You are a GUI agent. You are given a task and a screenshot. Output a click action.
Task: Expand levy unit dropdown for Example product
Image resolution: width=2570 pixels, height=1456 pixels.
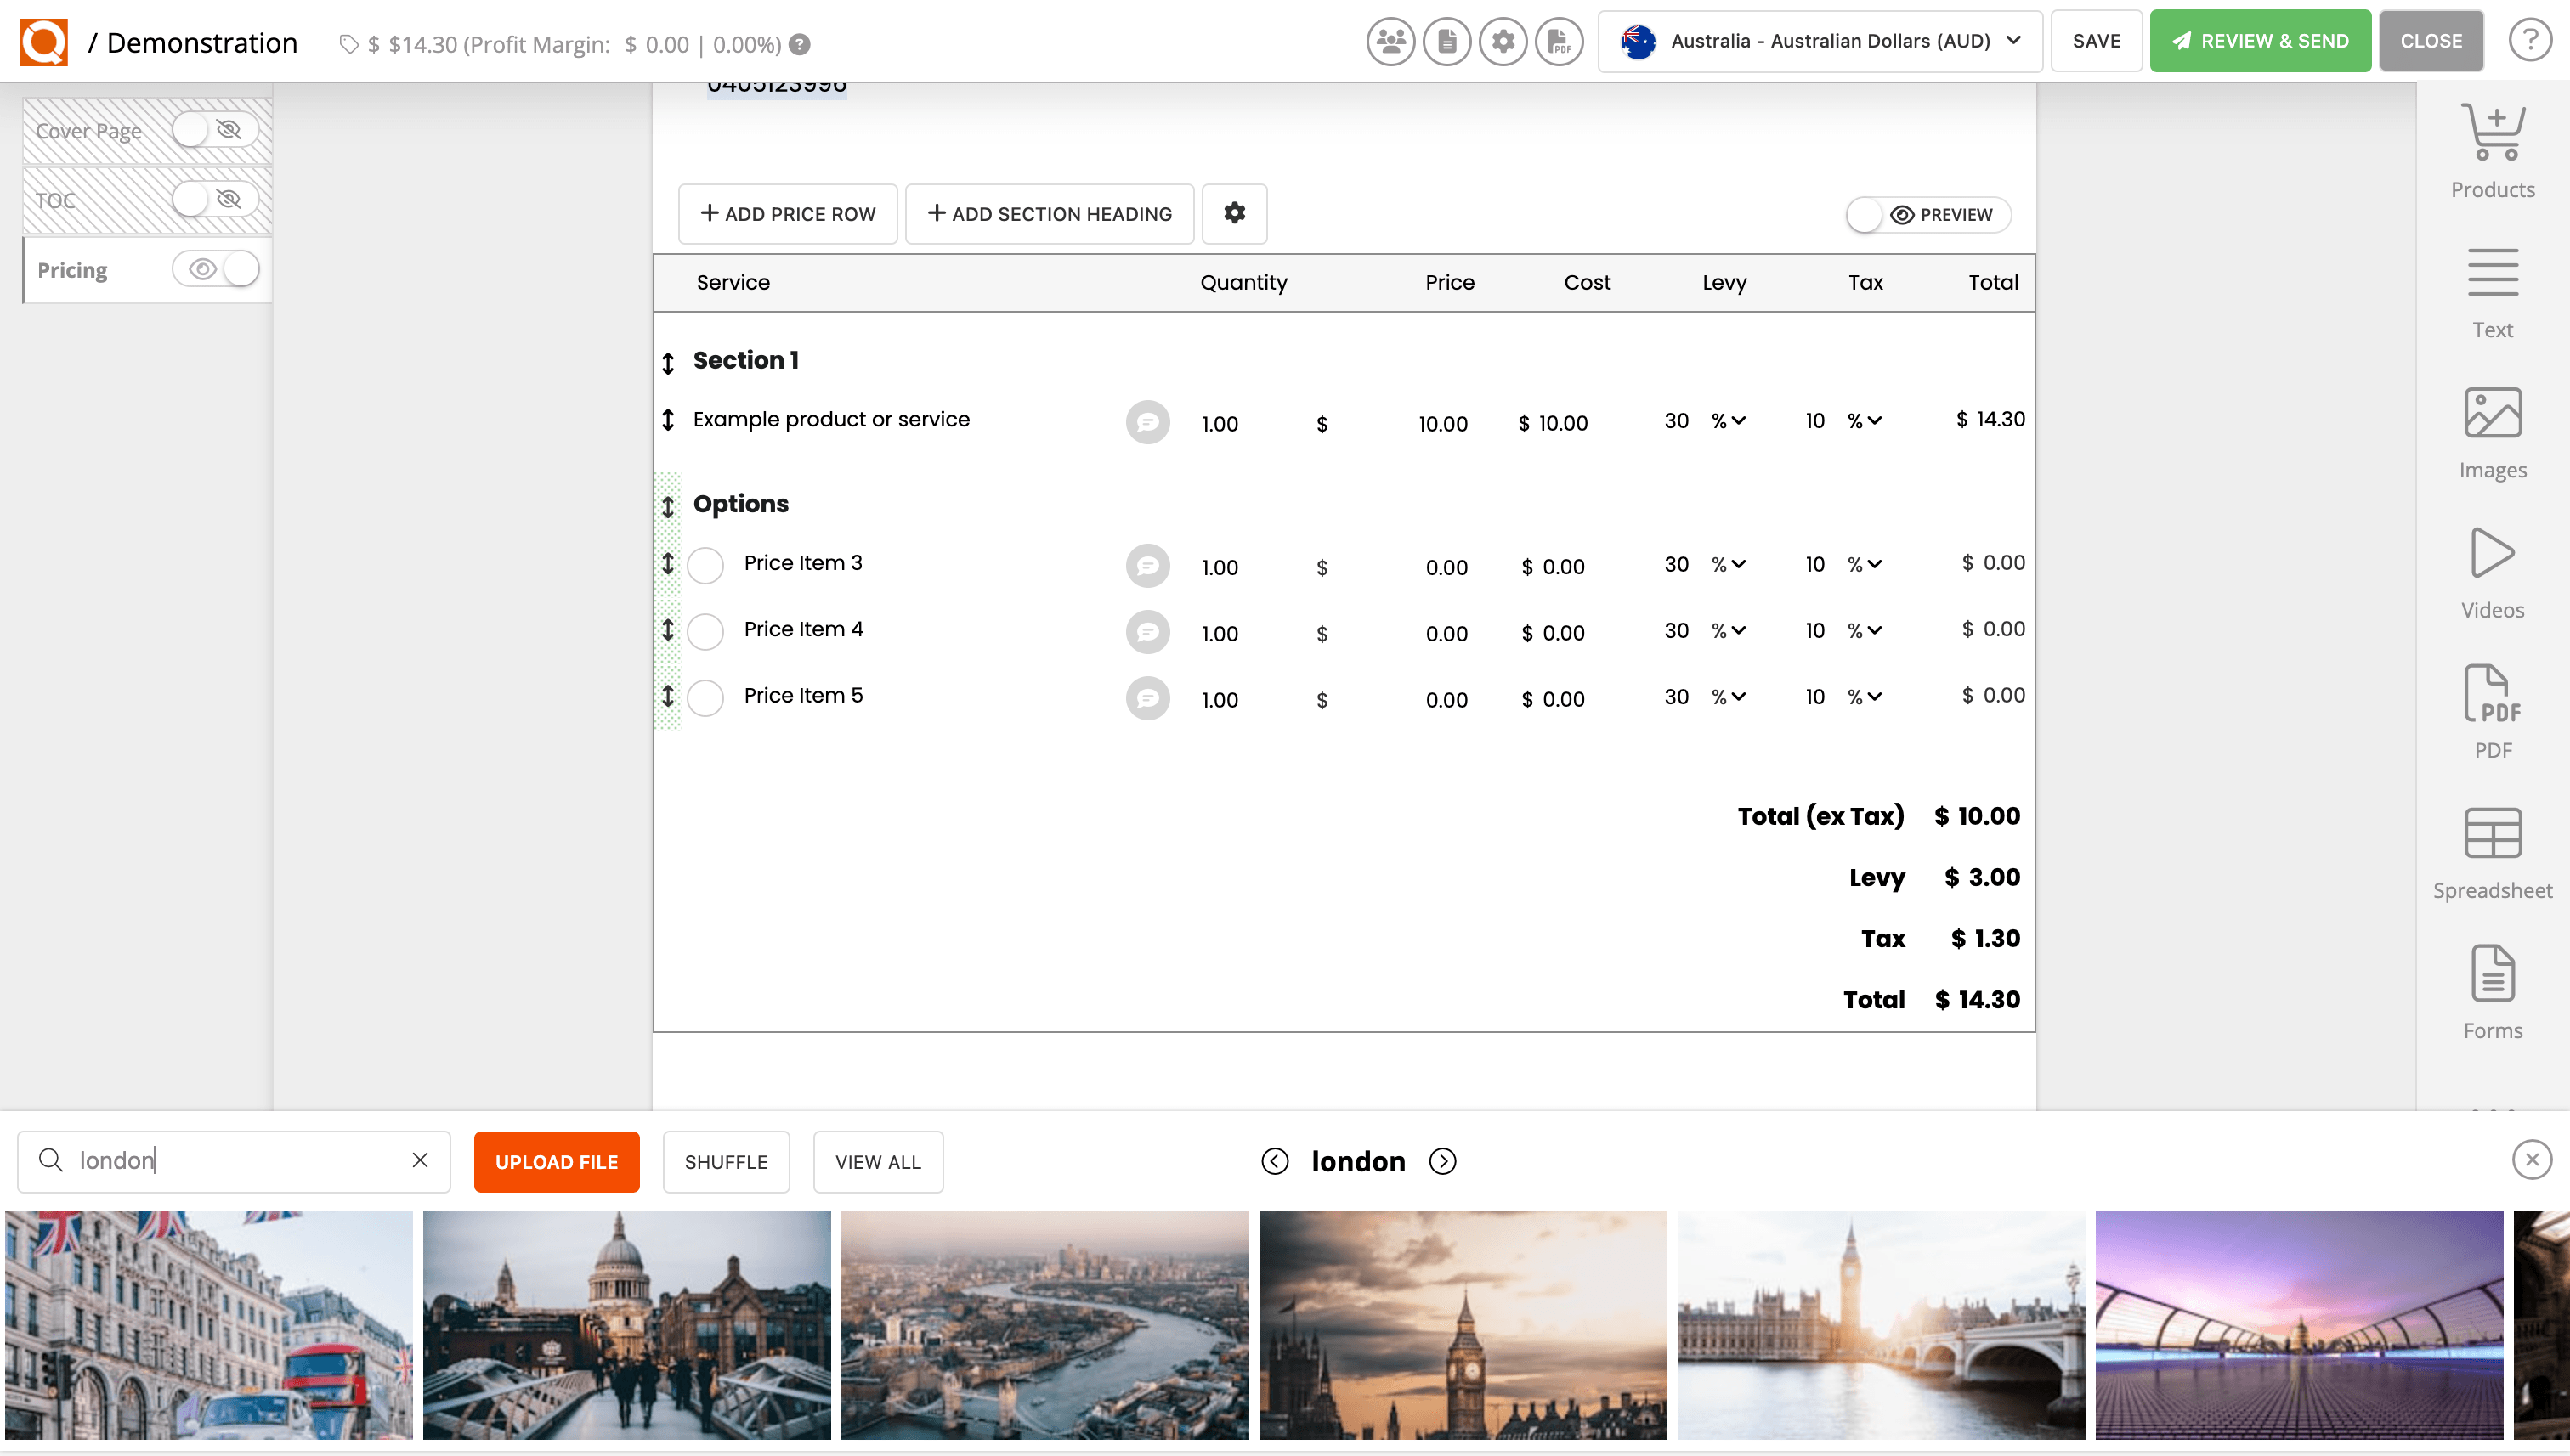tap(1729, 421)
